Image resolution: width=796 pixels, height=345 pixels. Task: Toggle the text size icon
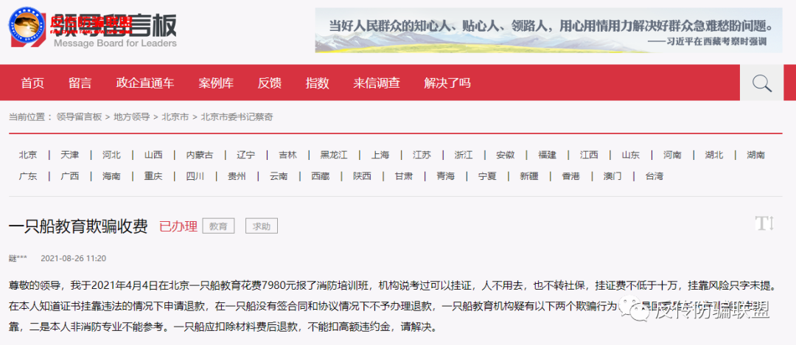[x=764, y=223]
